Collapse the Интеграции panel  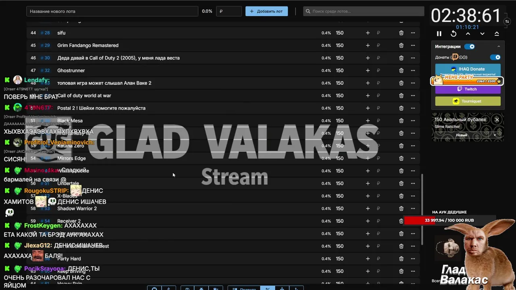pos(499,46)
